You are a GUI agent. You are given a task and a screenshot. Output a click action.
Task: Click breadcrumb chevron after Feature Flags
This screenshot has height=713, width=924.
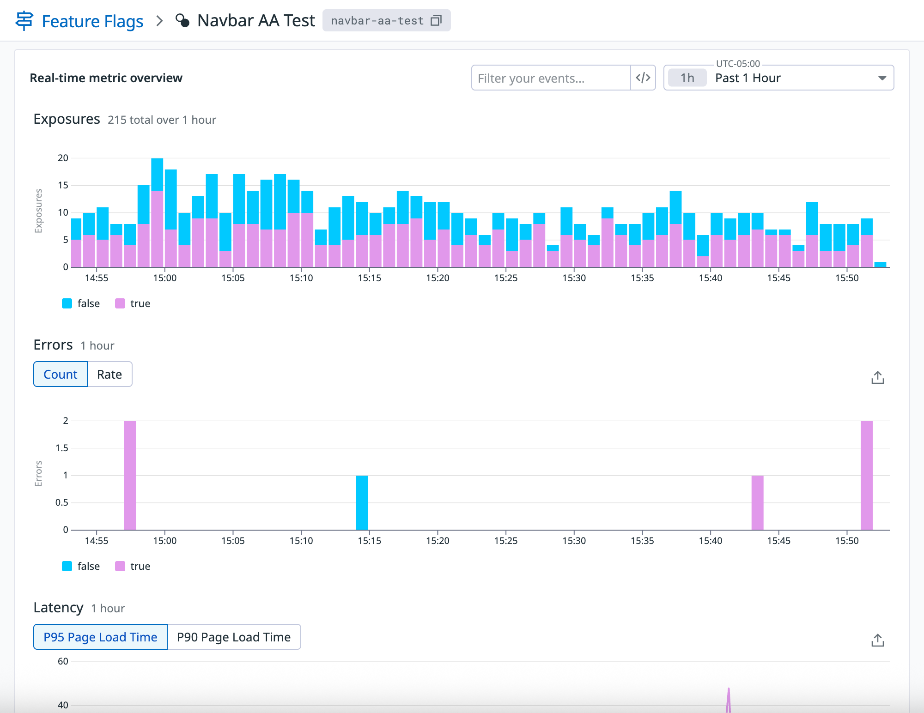[159, 21]
